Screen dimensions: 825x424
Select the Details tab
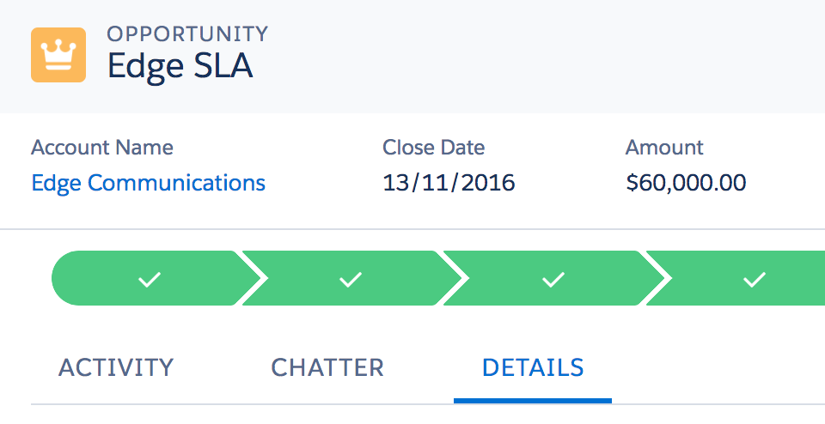point(533,367)
